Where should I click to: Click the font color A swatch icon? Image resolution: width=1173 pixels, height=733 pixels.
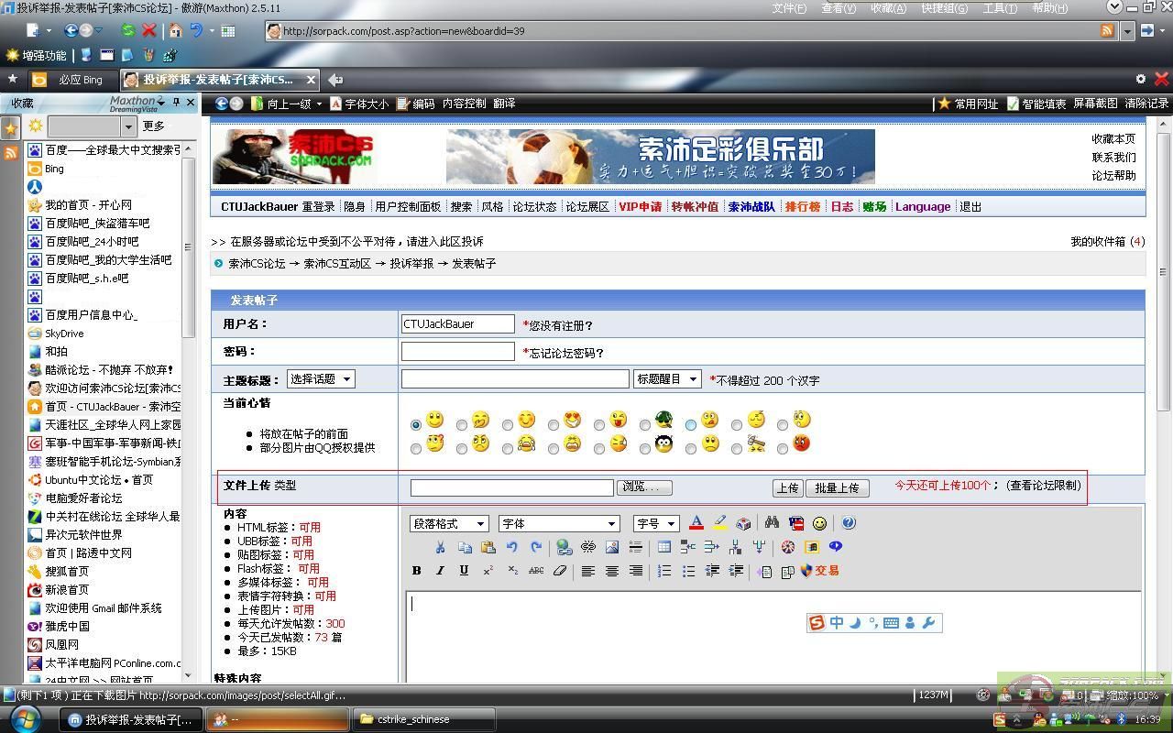pyautogui.click(x=696, y=523)
